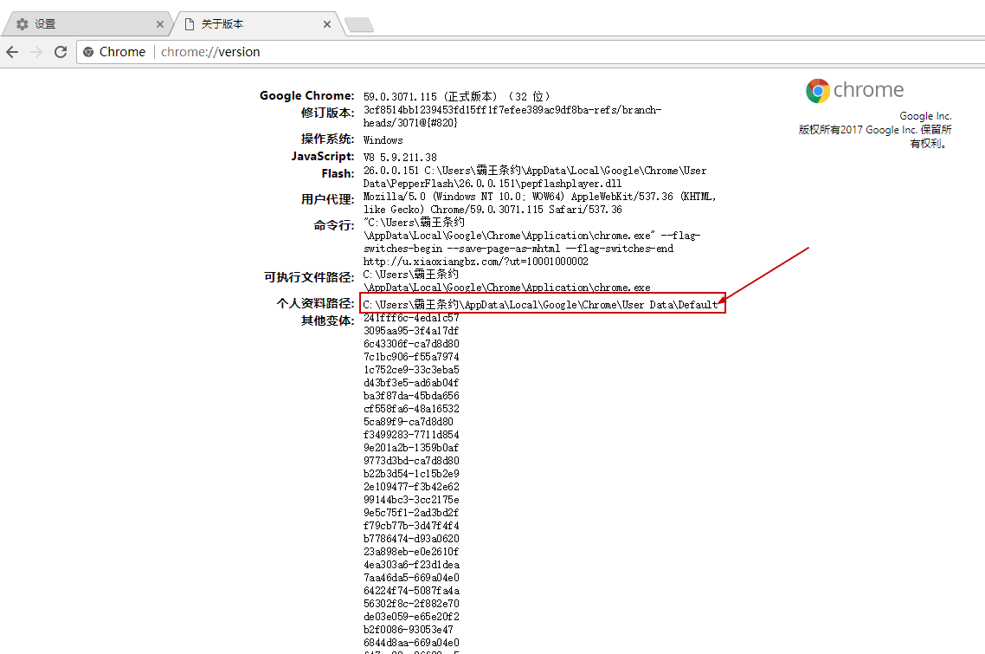This screenshot has height=654, width=985.
Task: Click variation entry b2f0086-93053e47
Action: (409, 630)
